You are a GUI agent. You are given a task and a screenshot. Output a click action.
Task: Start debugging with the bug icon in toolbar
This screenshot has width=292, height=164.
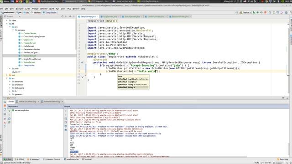point(257,12)
